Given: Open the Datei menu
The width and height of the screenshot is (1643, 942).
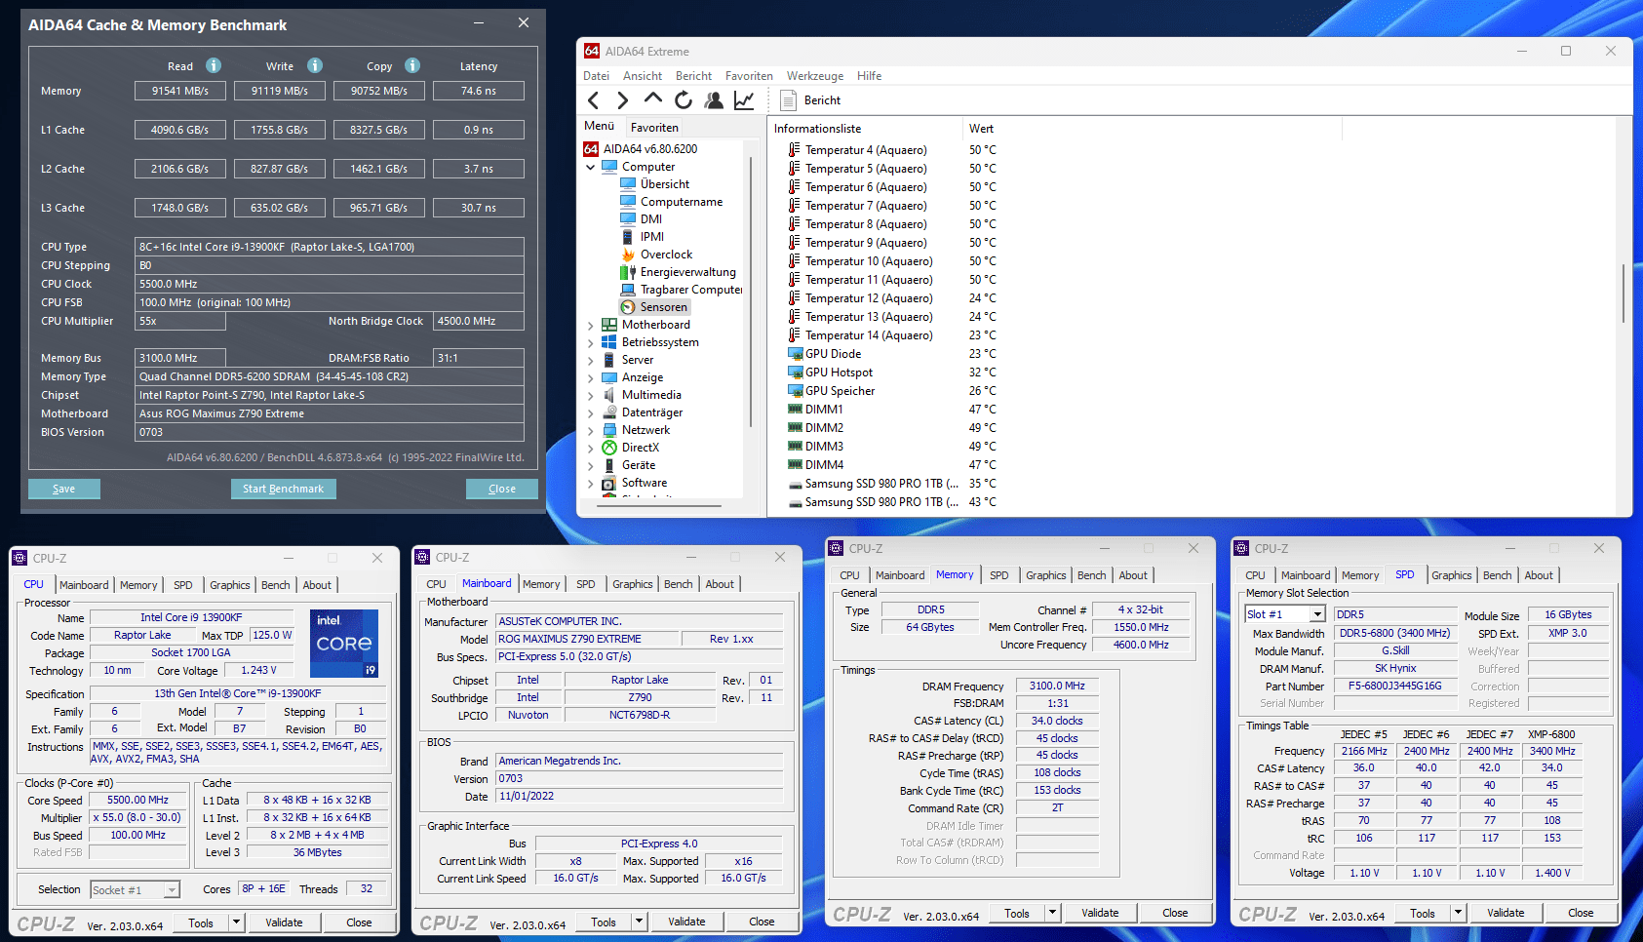Looking at the screenshot, I should point(596,76).
